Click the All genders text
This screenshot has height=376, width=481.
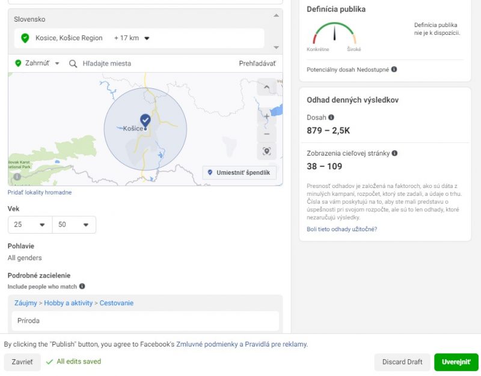[25, 258]
